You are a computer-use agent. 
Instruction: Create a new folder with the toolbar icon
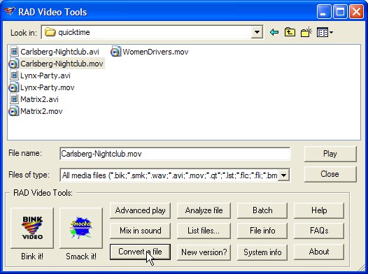[306, 32]
